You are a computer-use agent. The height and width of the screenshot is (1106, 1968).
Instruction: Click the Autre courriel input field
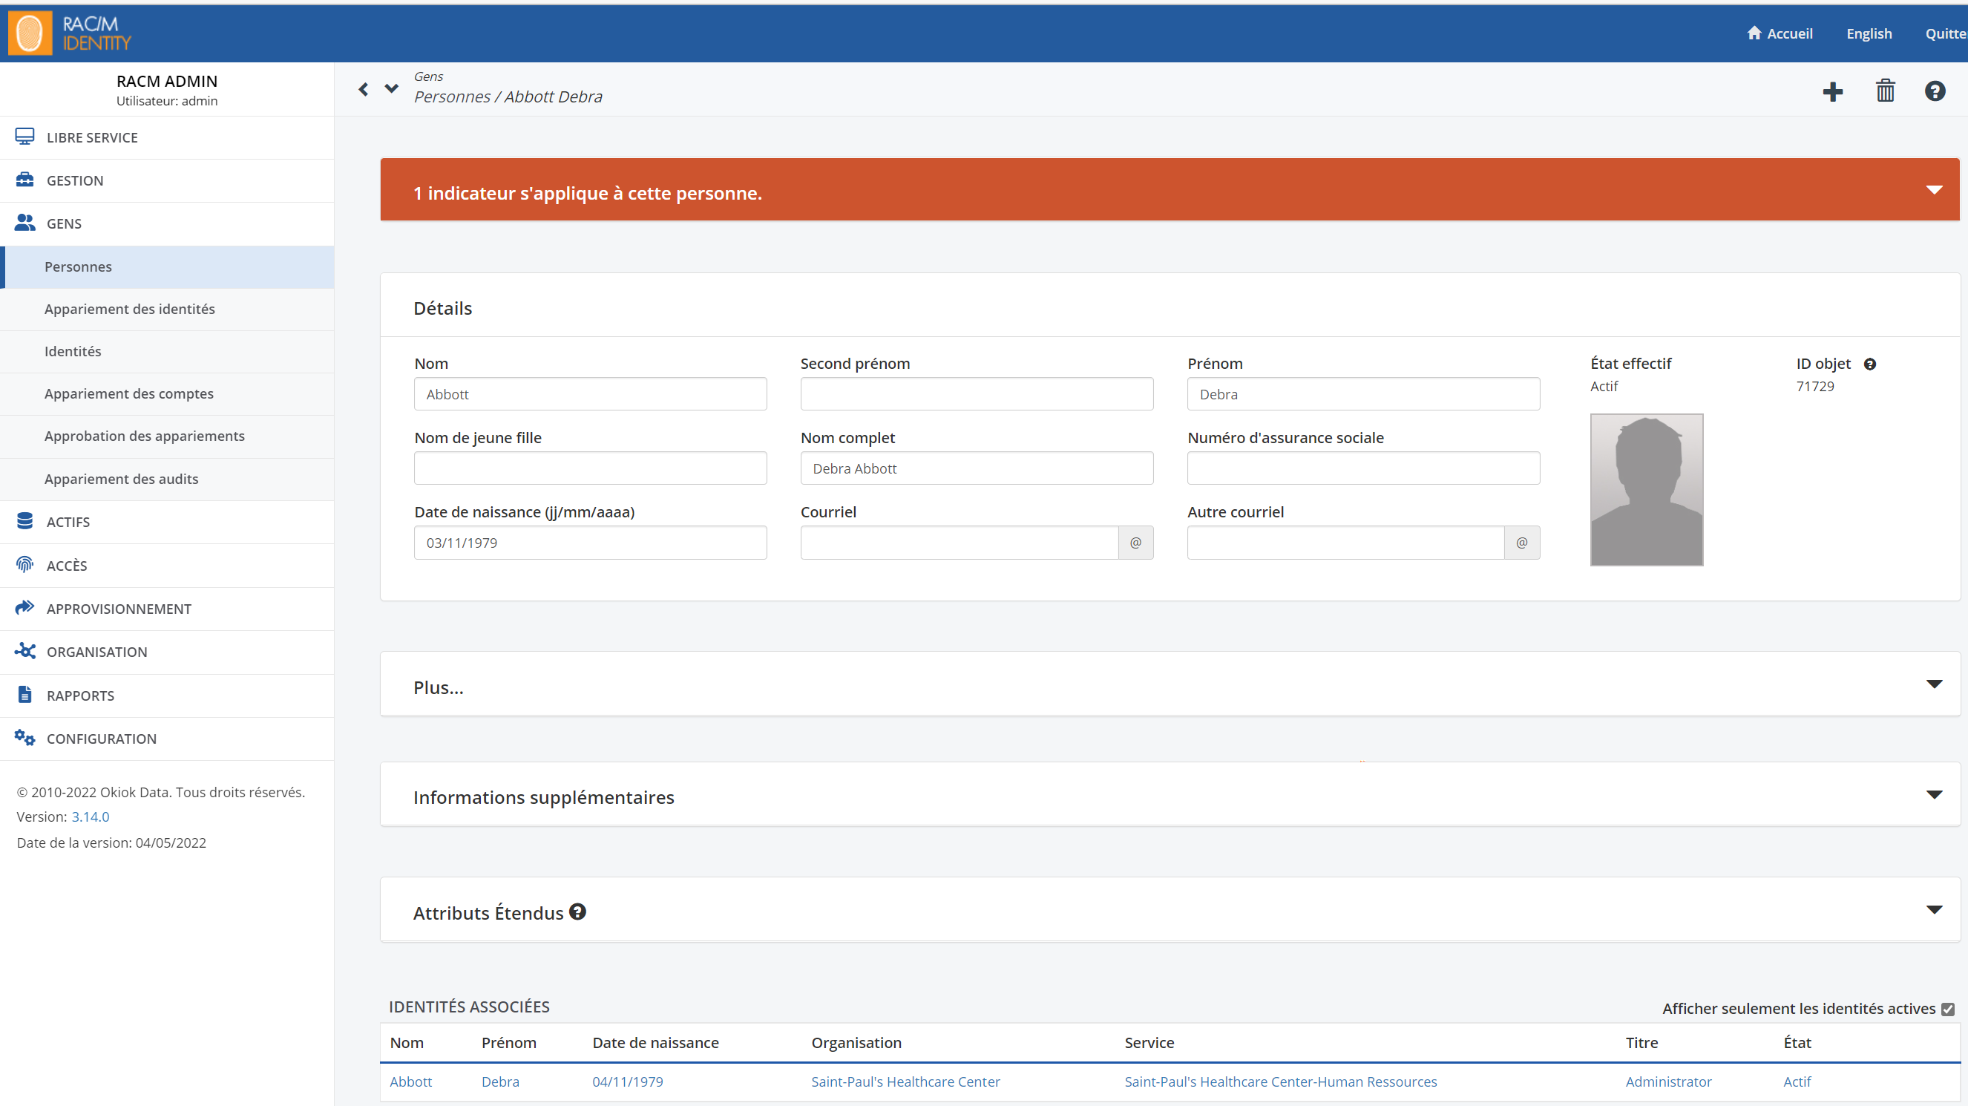tap(1345, 543)
